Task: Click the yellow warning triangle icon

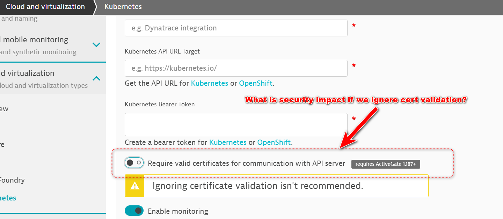Action: (134, 185)
